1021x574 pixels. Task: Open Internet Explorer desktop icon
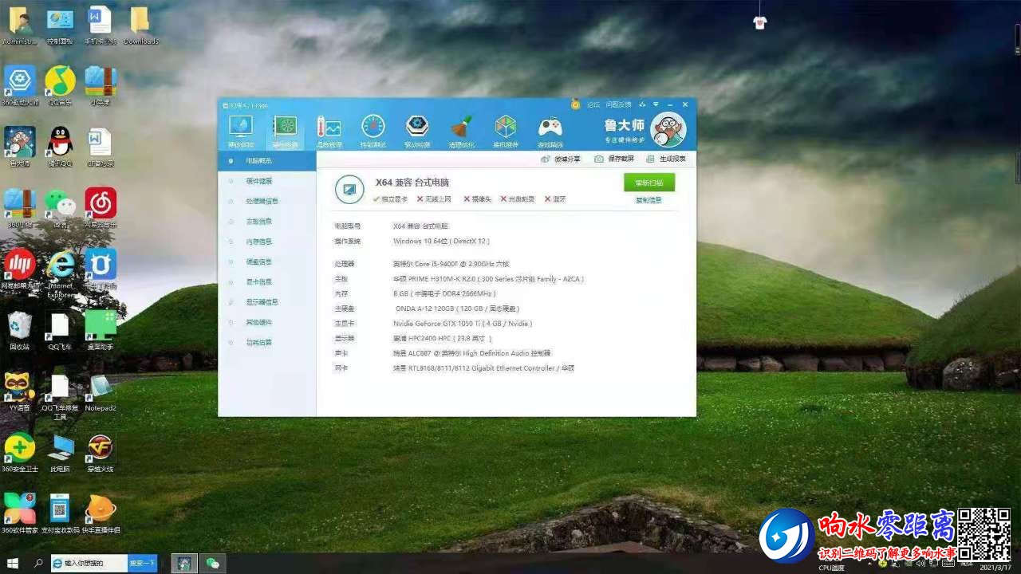click(x=60, y=275)
